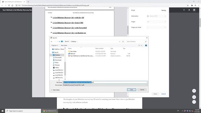Open the Destination dropdown in Print panel
This screenshot has height=113, width=201.
[156, 16]
